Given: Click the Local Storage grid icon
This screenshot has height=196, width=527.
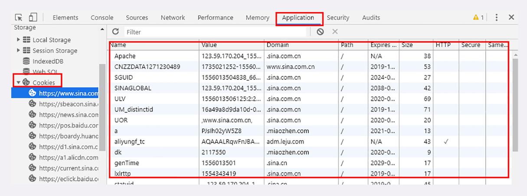Looking at the screenshot, I should [26, 40].
